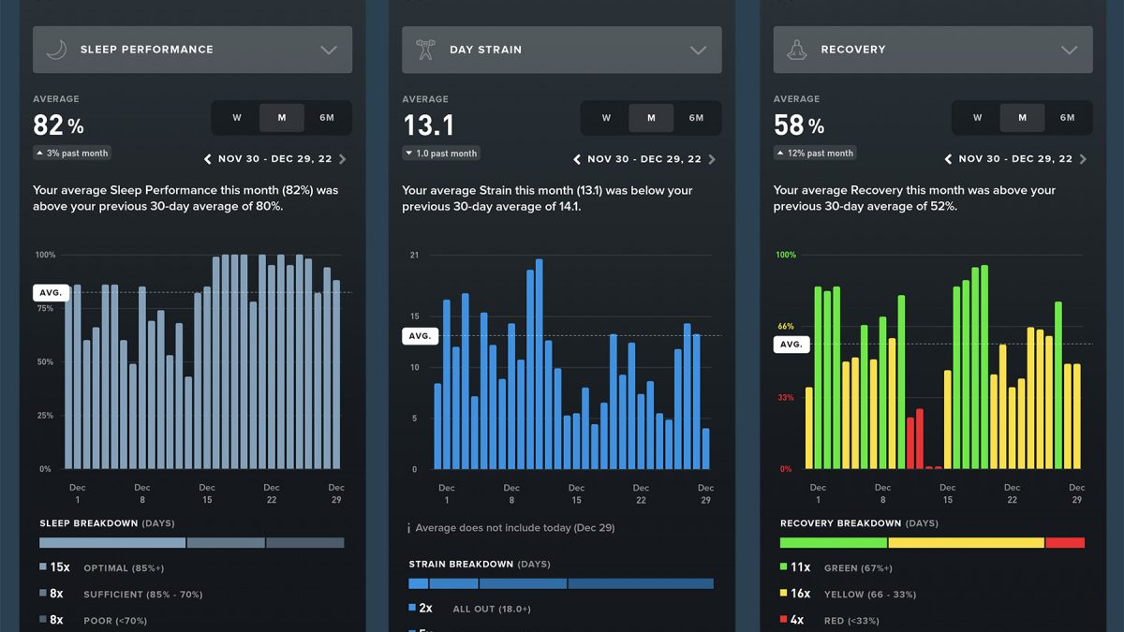Click the meditation icon in Recovery

click(797, 50)
